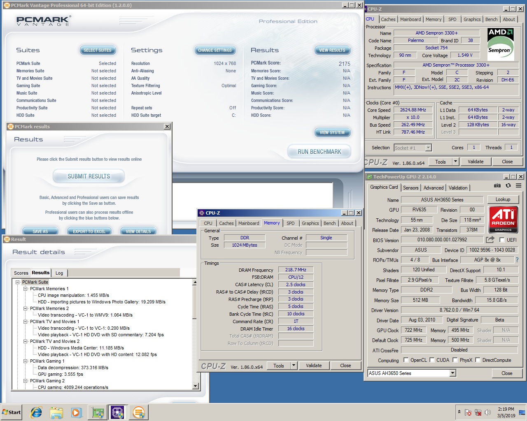The height and width of the screenshot is (421, 527).
Task: Open Tools dropdown arrow in memory CPU-Z window
Action: coord(294,365)
